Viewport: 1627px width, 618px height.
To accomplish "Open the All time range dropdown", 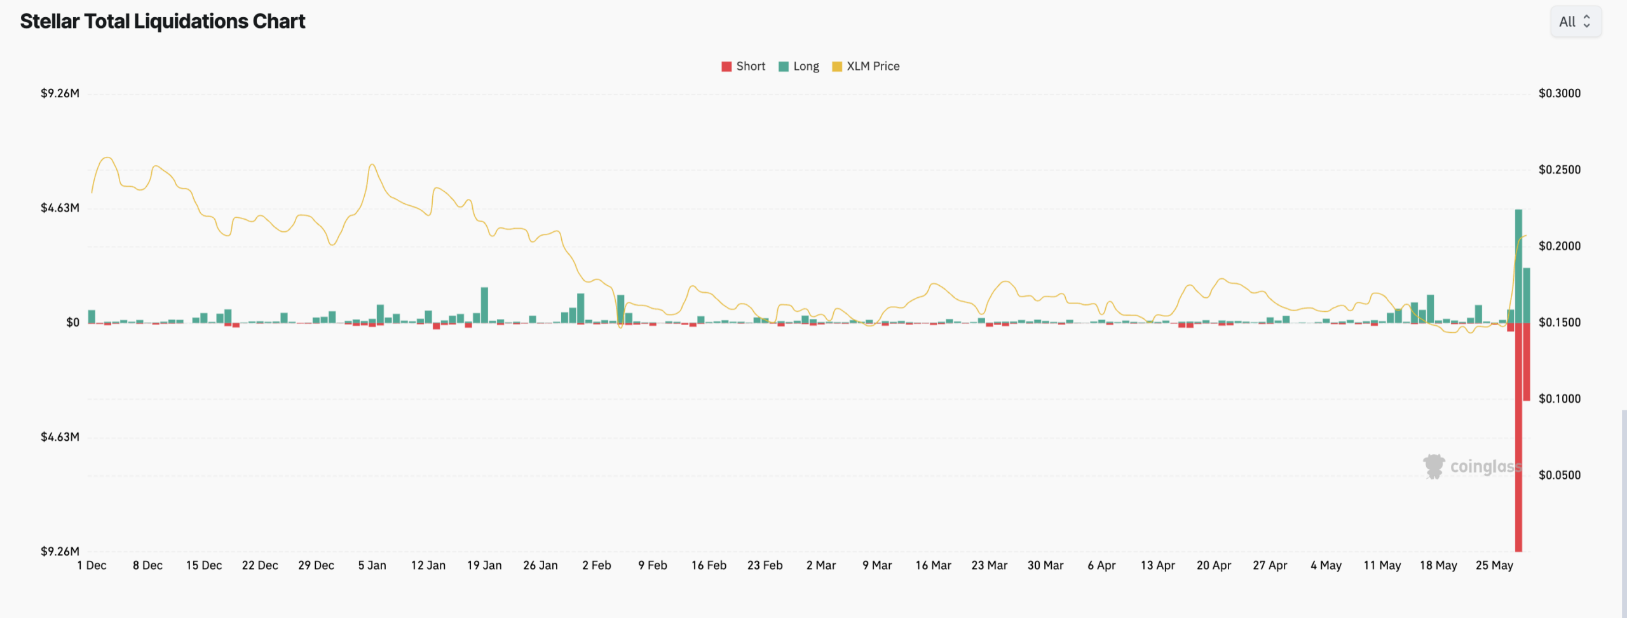I will [1576, 22].
